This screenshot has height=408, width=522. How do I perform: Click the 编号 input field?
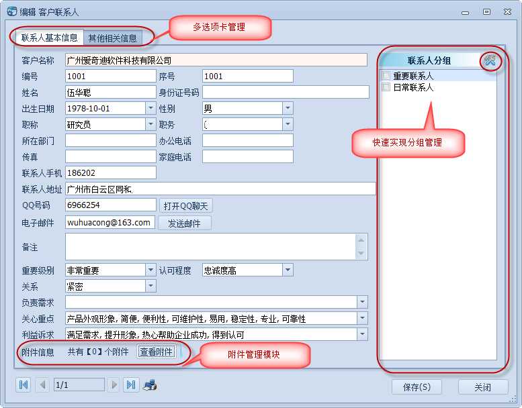[x=111, y=76]
